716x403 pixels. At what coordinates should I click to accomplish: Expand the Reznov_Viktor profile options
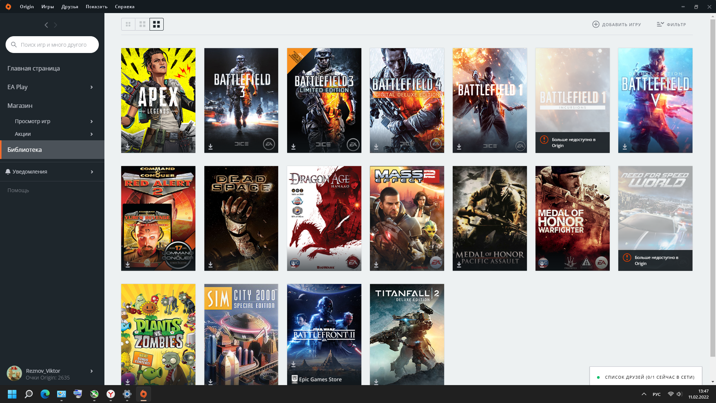click(x=92, y=371)
